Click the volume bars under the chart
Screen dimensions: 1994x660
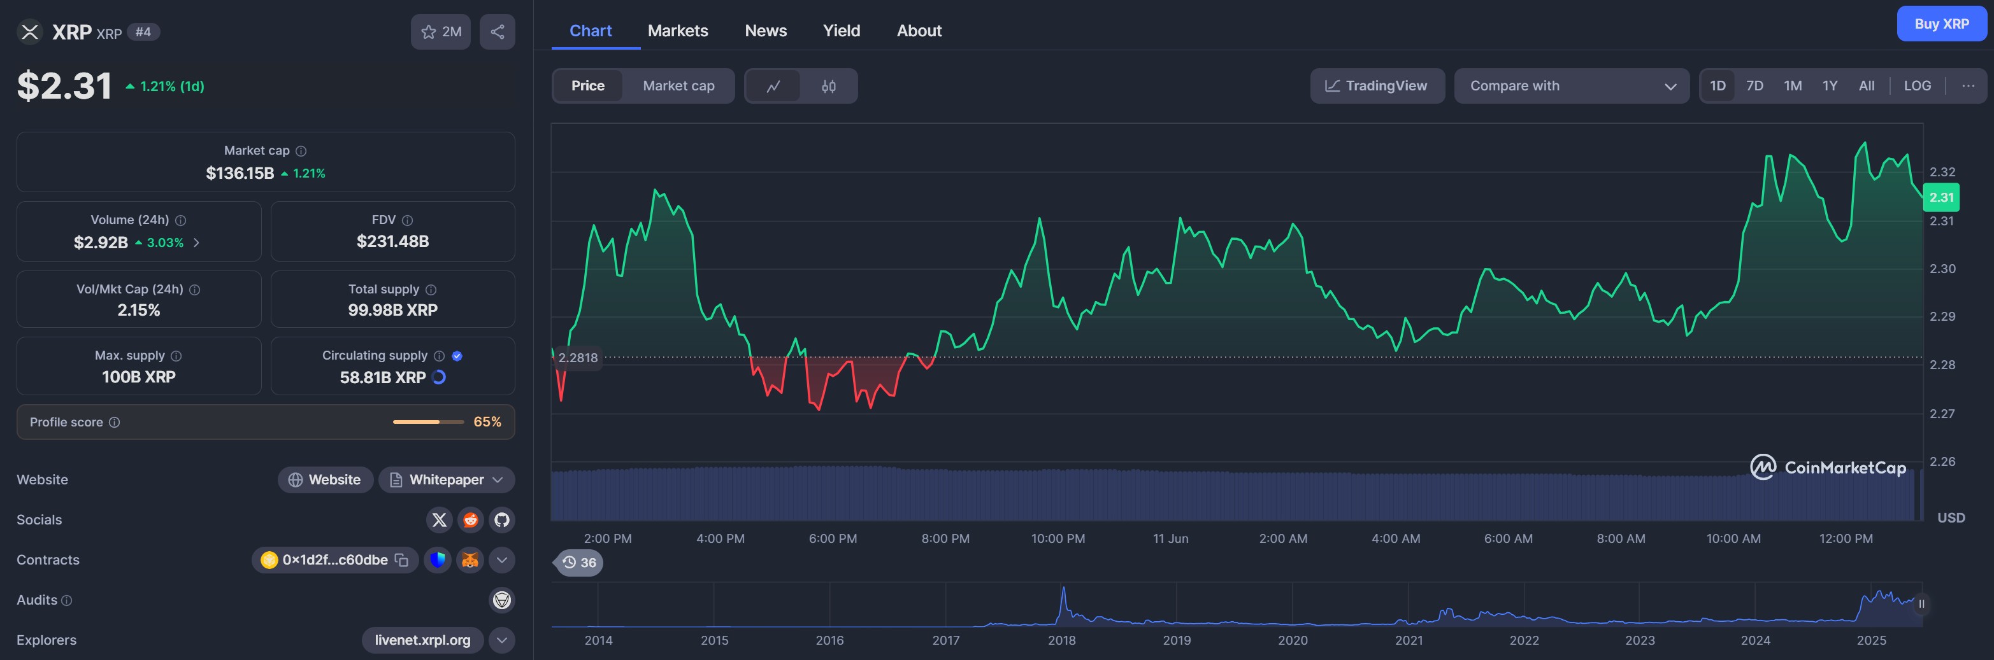(x=1236, y=494)
